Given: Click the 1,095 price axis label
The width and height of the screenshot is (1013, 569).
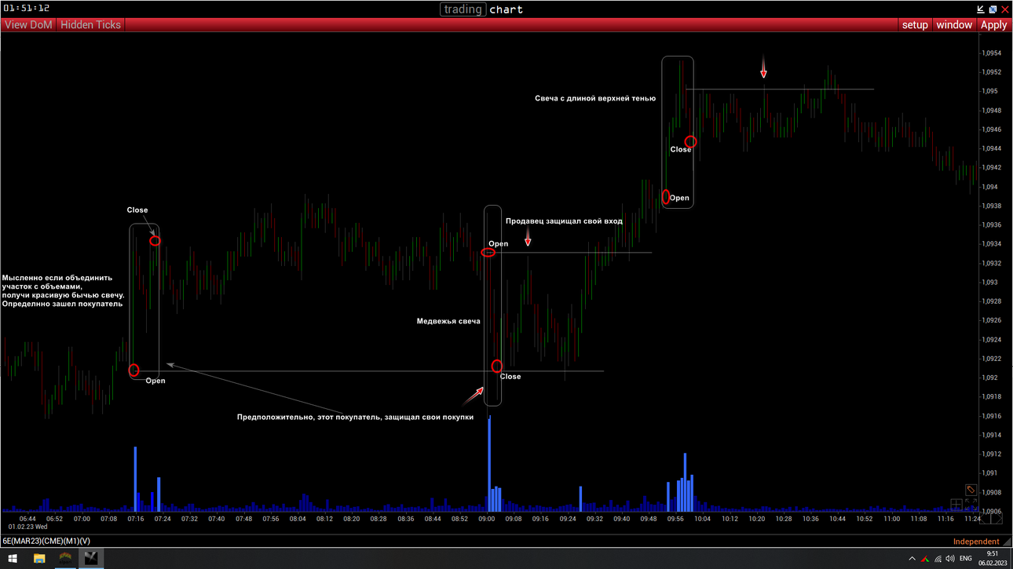Looking at the screenshot, I should [989, 91].
